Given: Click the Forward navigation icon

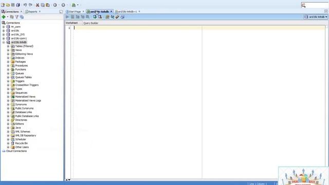Looking at the screenshot, I should point(63,5).
